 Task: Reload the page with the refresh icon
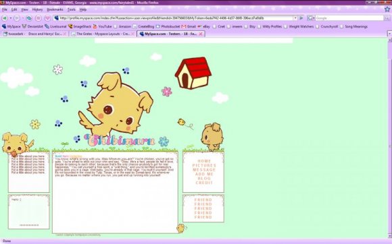point(29,18)
